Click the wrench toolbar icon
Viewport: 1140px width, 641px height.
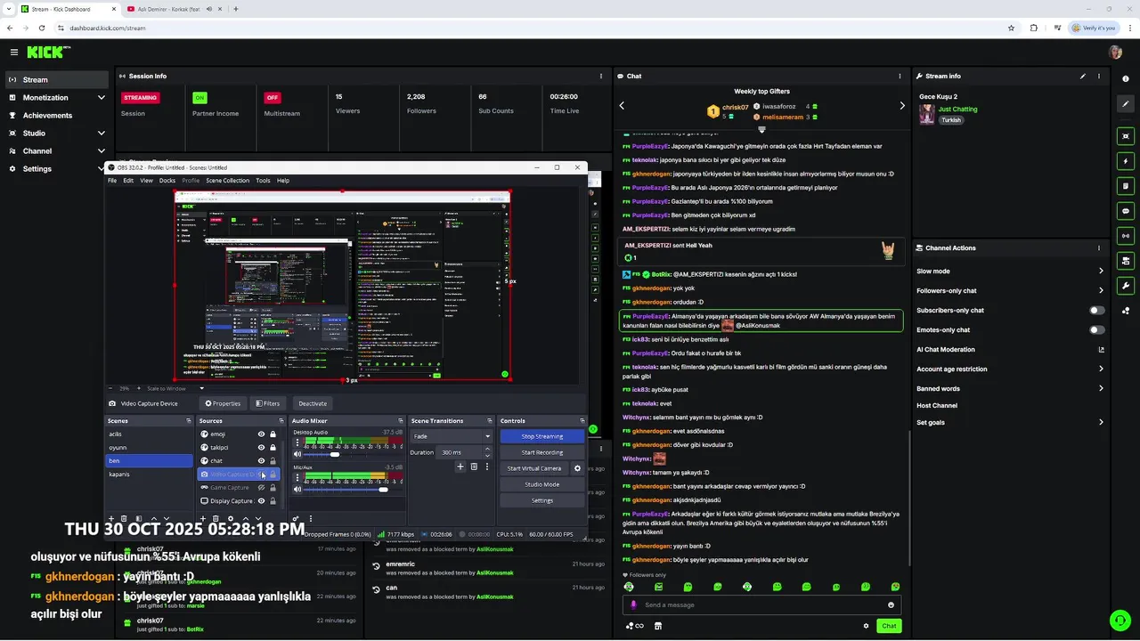point(1126,286)
